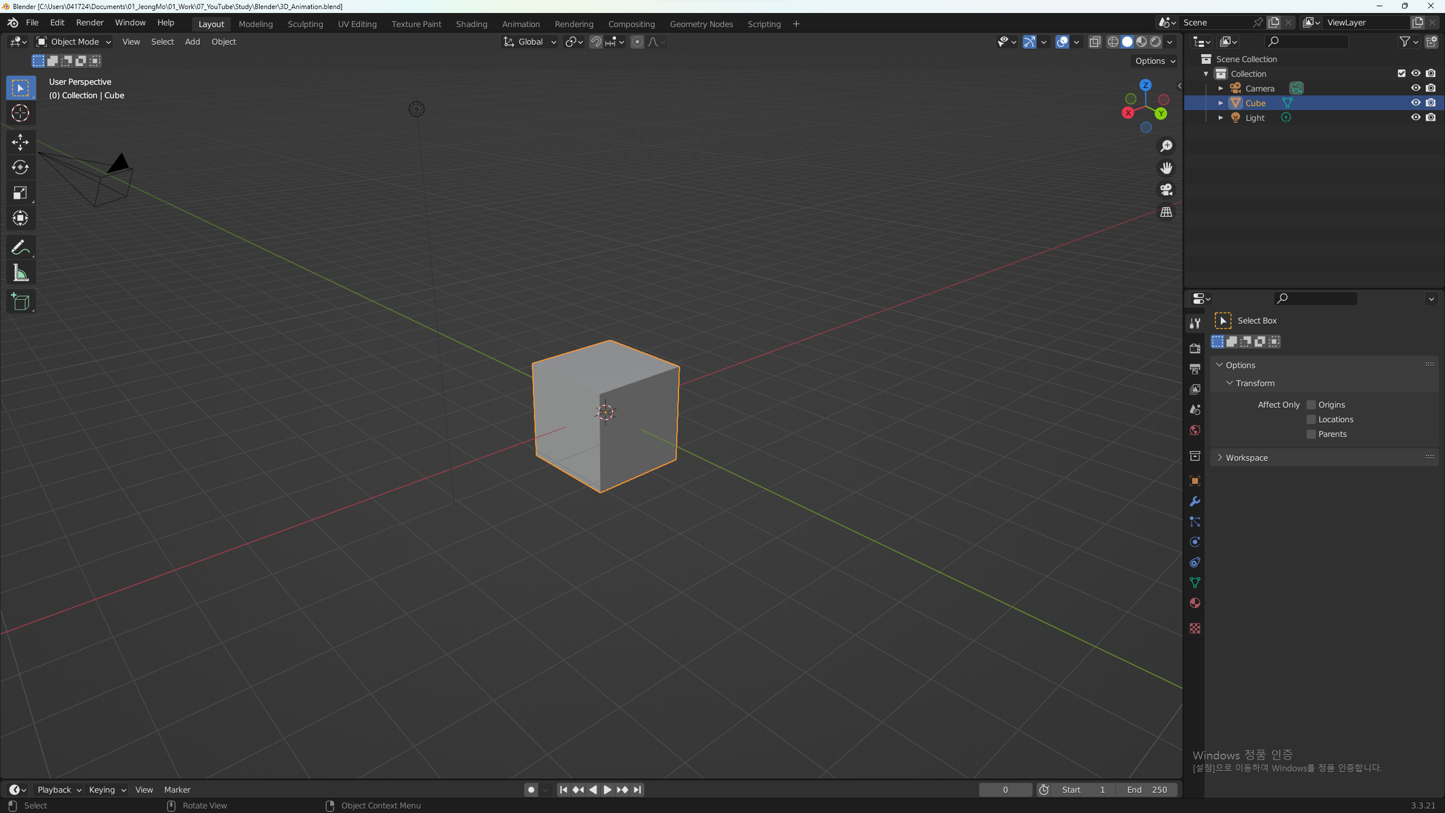Screen dimensions: 1445x813
Task: Toggle camera view in viewport
Action: (x=1166, y=190)
